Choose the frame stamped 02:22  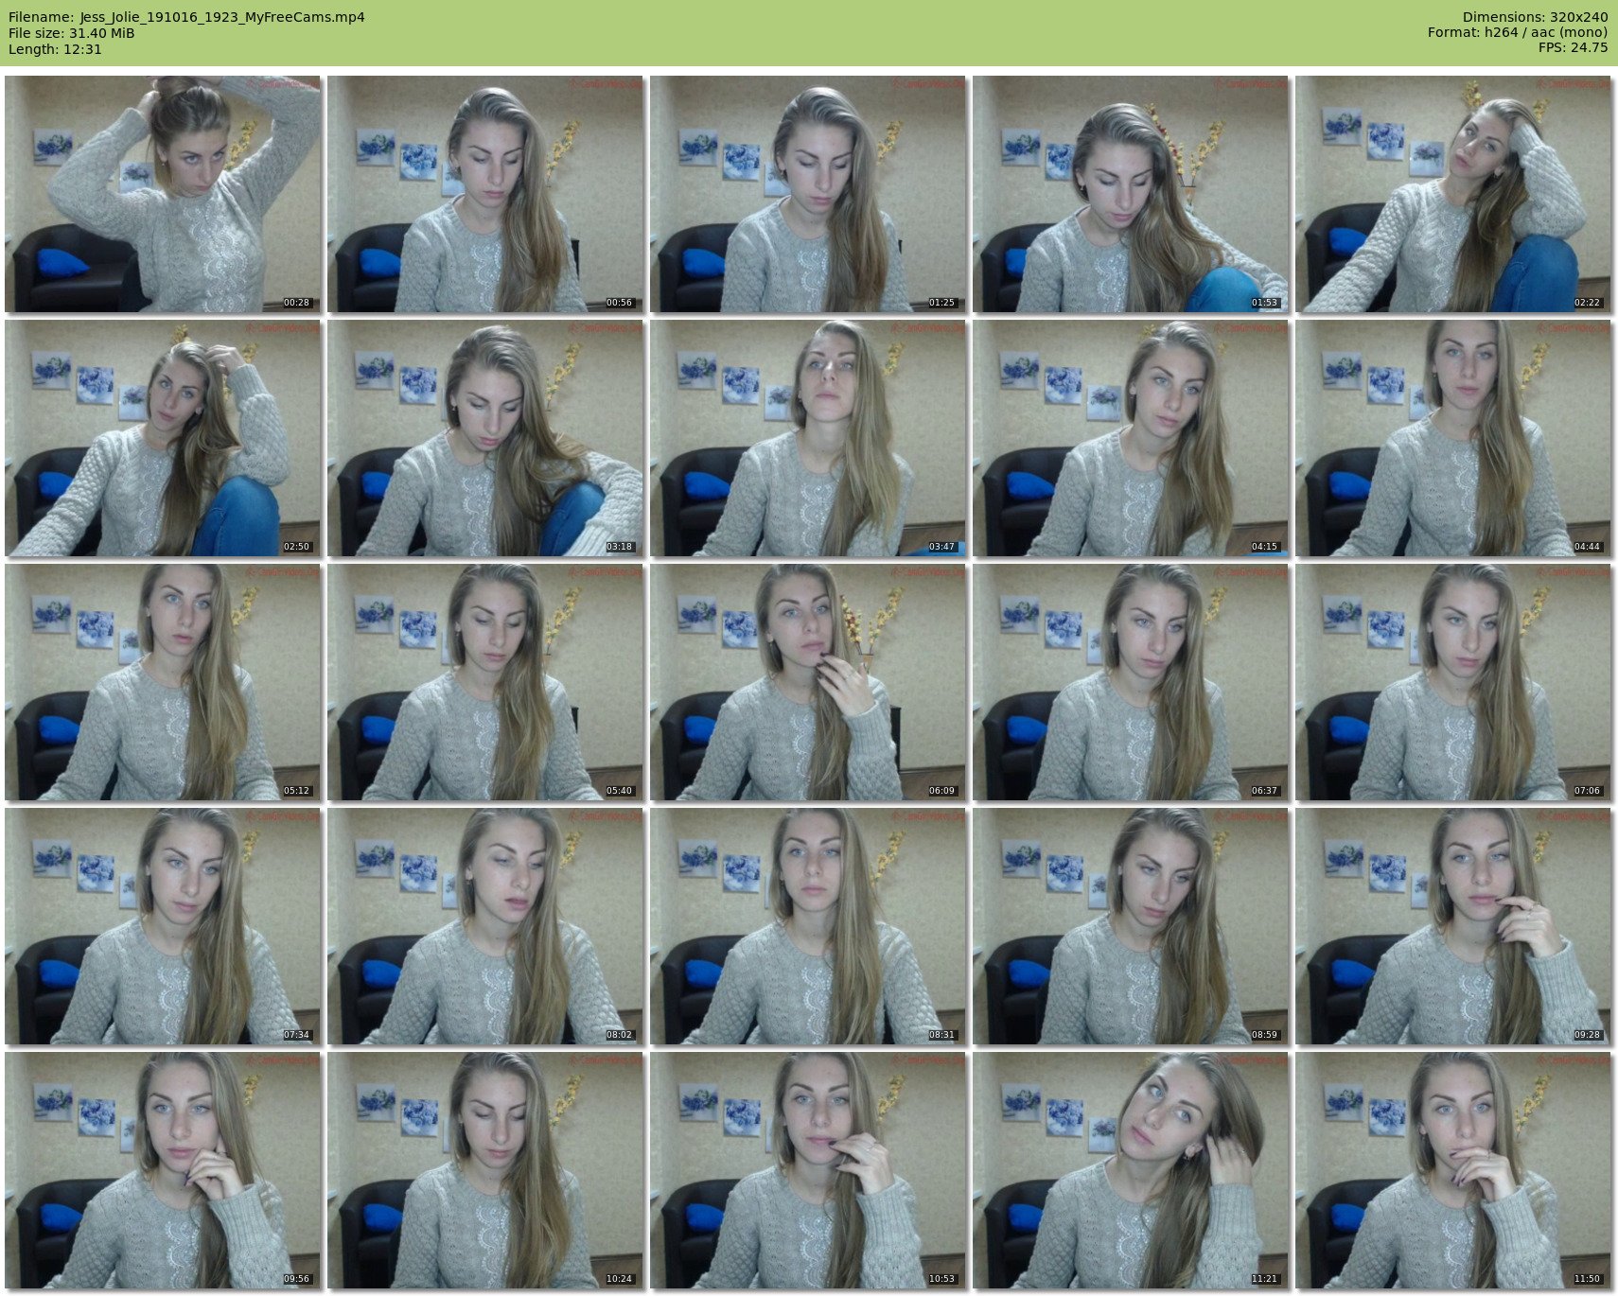[x=1453, y=194]
